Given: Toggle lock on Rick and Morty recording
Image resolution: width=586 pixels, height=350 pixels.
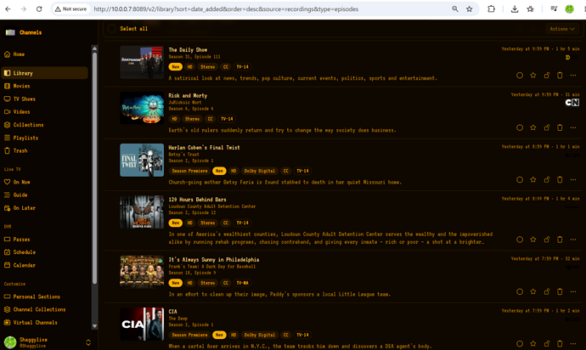Looking at the screenshot, I should 546,128.
